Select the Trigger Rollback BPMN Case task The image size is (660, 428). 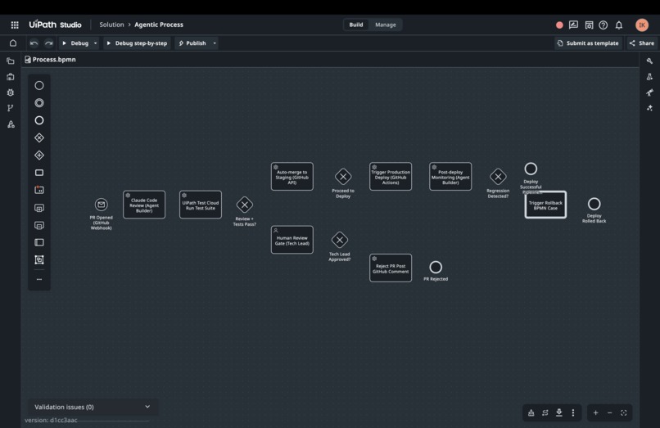[x=545, y=205]
